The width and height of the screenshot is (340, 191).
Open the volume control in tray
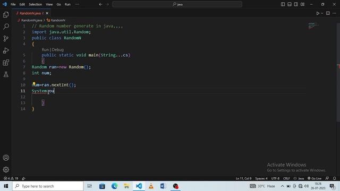[x=307, y=186]
